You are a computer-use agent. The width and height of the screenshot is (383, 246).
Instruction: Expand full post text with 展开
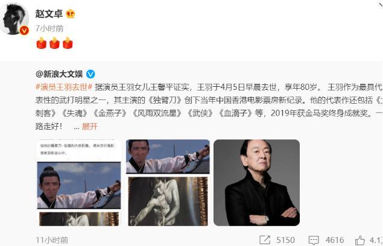pos(90,126)
